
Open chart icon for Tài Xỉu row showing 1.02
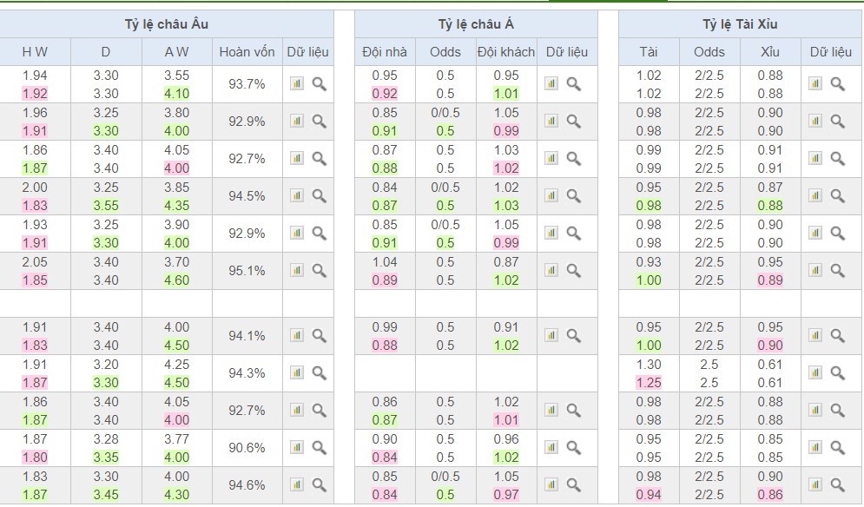coord(815,84)
